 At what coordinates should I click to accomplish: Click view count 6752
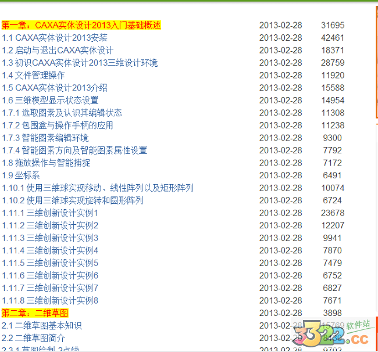tap(333, 276)
